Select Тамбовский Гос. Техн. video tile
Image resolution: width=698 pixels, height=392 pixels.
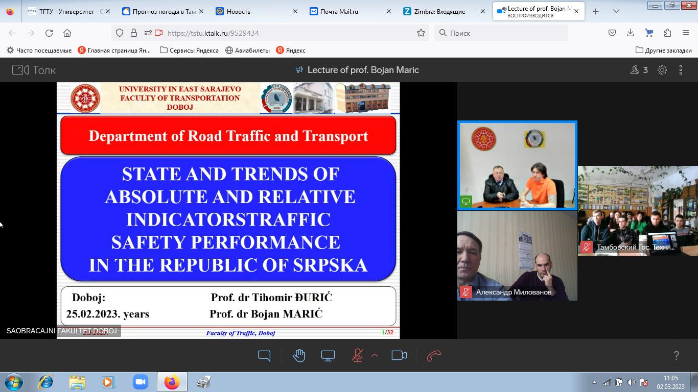[x=638, y=210]
